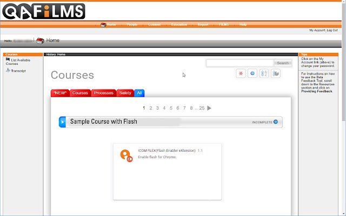Image resolution: width=346 pixels, height=216 pixels.
Task: Click the red house icon in navigation bar
Action: (x=103, y=25)
